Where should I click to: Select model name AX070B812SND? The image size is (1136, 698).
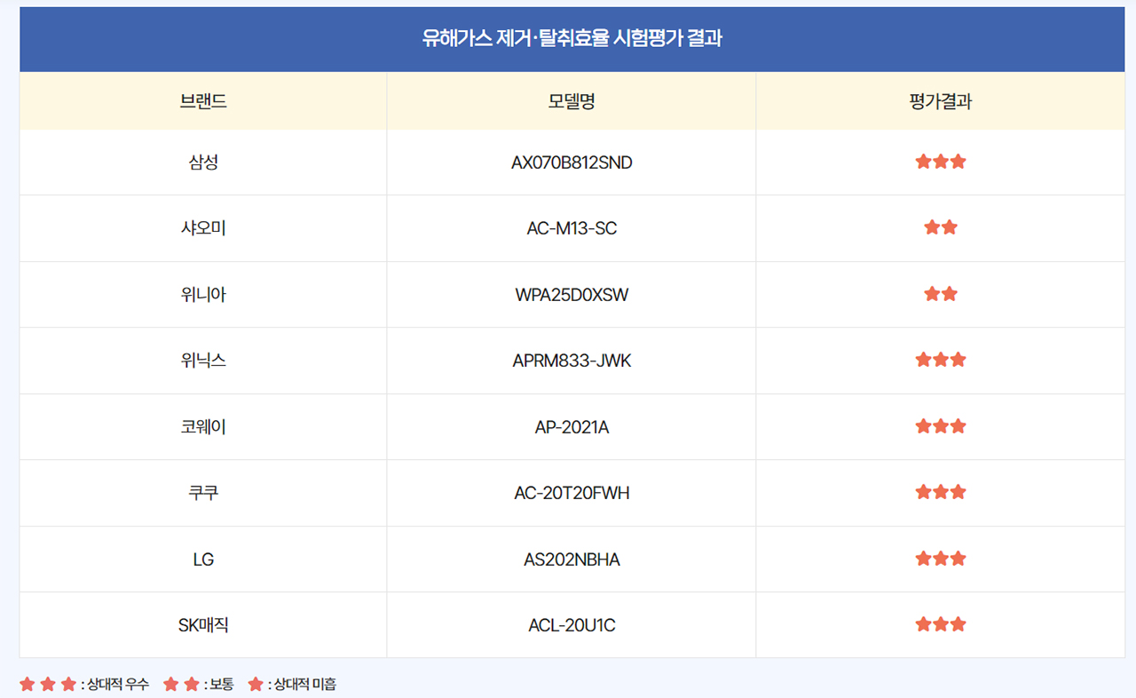(x=572, y=163)
